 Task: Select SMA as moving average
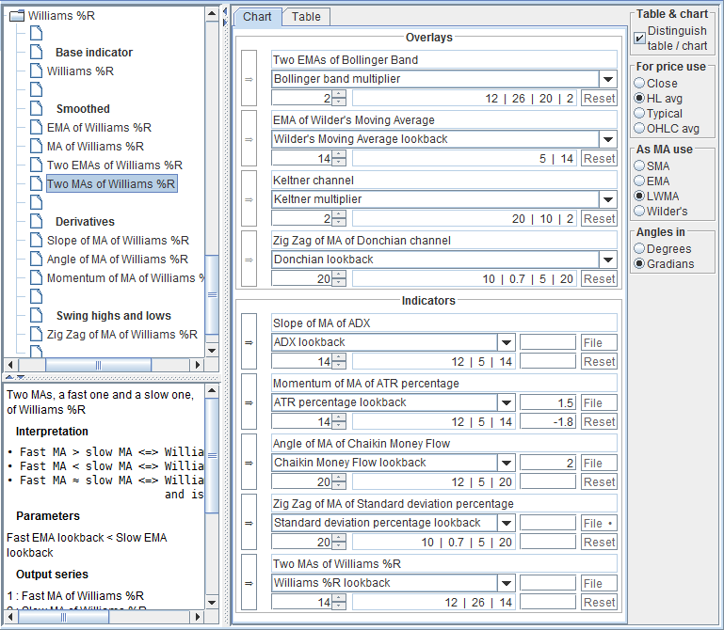tap(639, 165)
